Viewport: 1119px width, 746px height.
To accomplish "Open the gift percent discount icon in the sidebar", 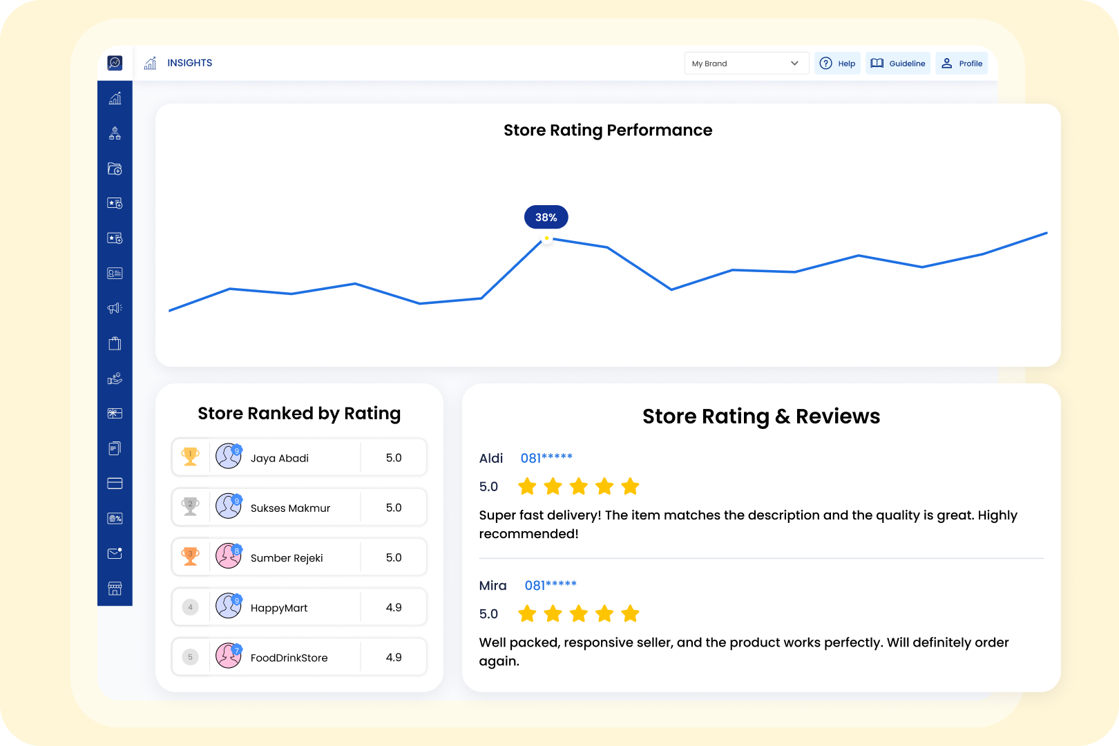I will point(115,518).
